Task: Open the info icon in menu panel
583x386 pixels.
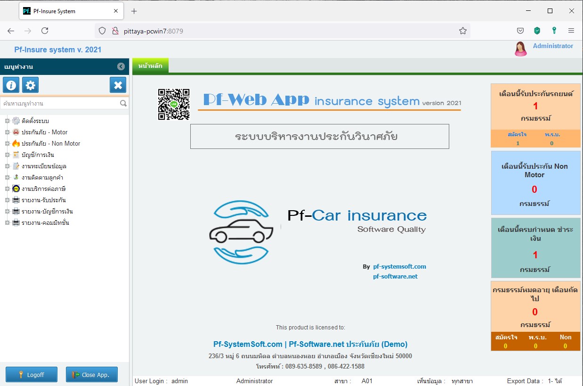Action: pos(11,85)
